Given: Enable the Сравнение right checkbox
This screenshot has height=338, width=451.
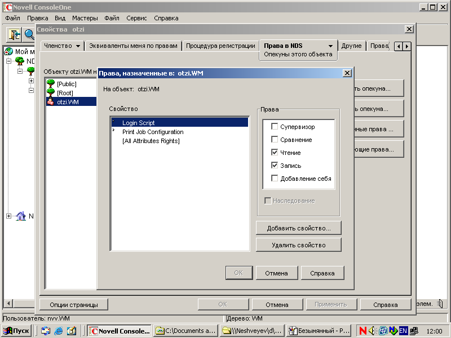Looking at the screenshot, I should (275, 139).
